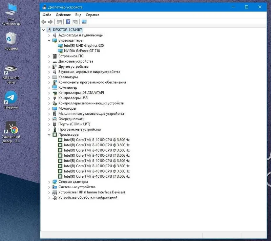Collapse the Видеоадаптеры category
This screenshot has height=241, width=271.
pos(49,41)
